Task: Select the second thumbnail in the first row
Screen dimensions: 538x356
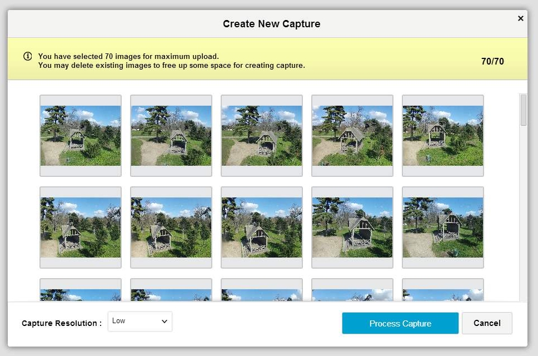Action: pyautogui.click(x=171, y=136)
